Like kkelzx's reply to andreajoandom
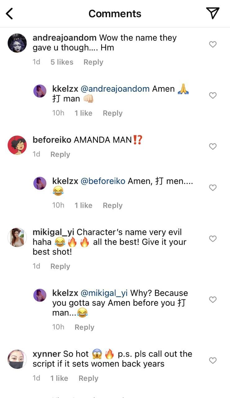This screenshot has height=398, width=230. pyautogui.click(x=213, y=95)
